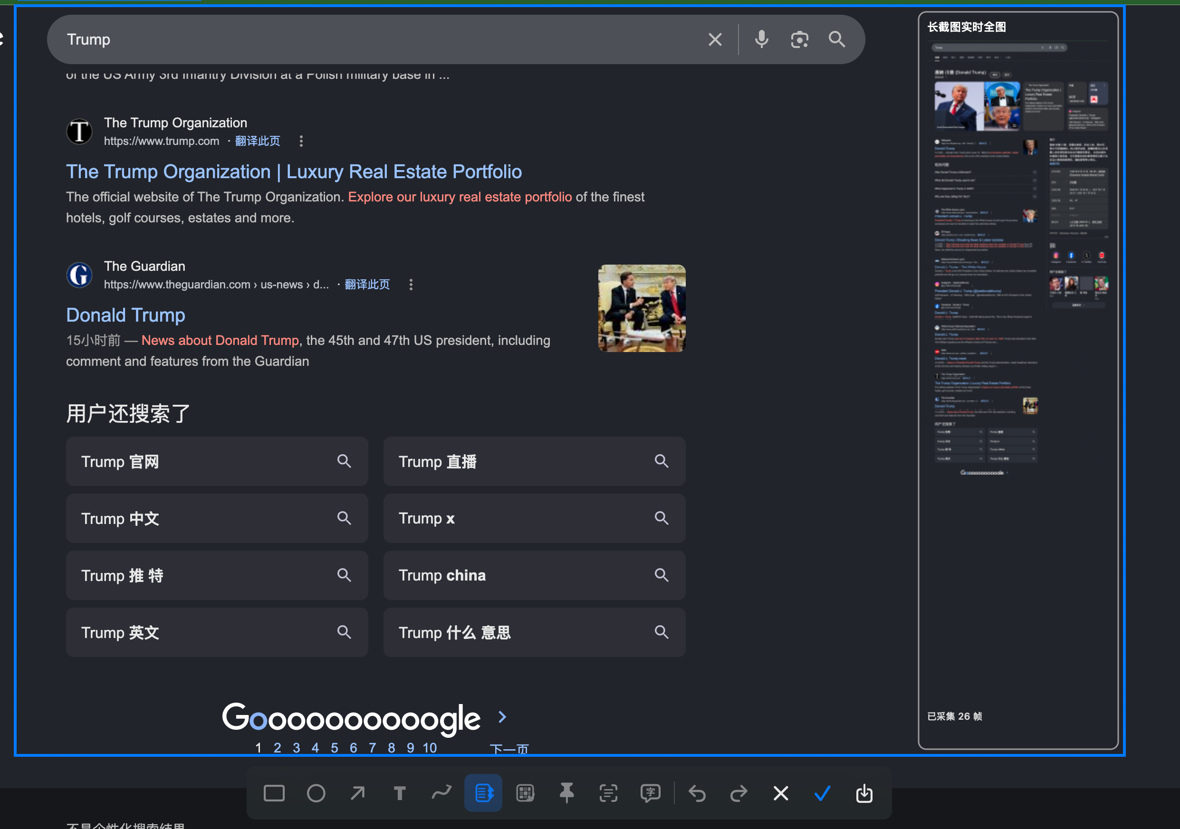Cancel the screenshot with X button
Screen dimensions: 1180x829
781,793
